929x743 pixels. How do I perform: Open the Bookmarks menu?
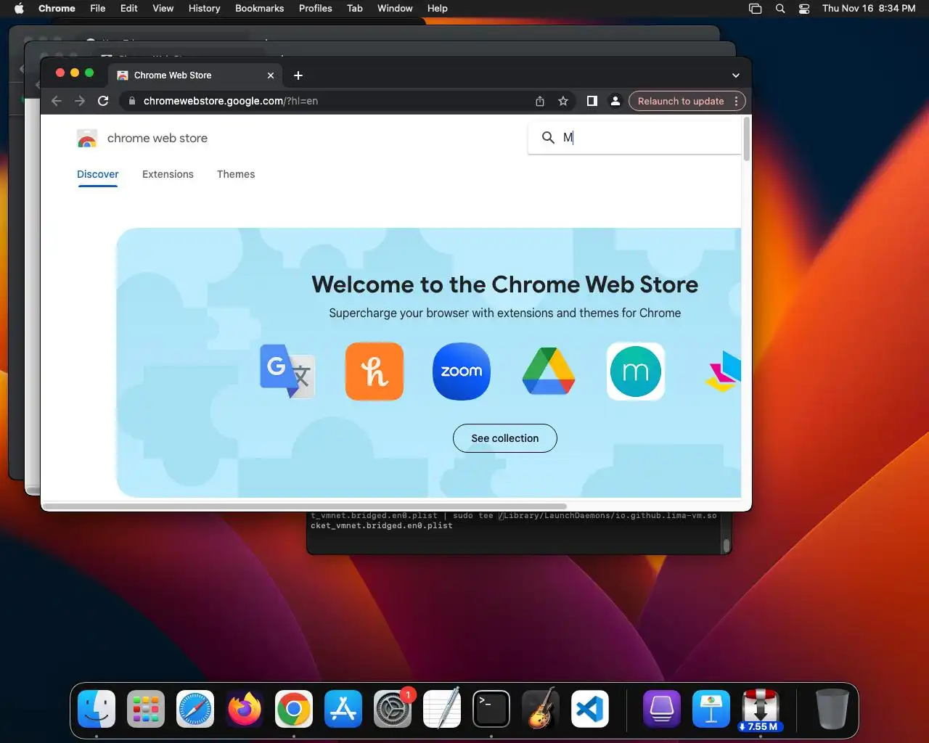tap(259, 8)
